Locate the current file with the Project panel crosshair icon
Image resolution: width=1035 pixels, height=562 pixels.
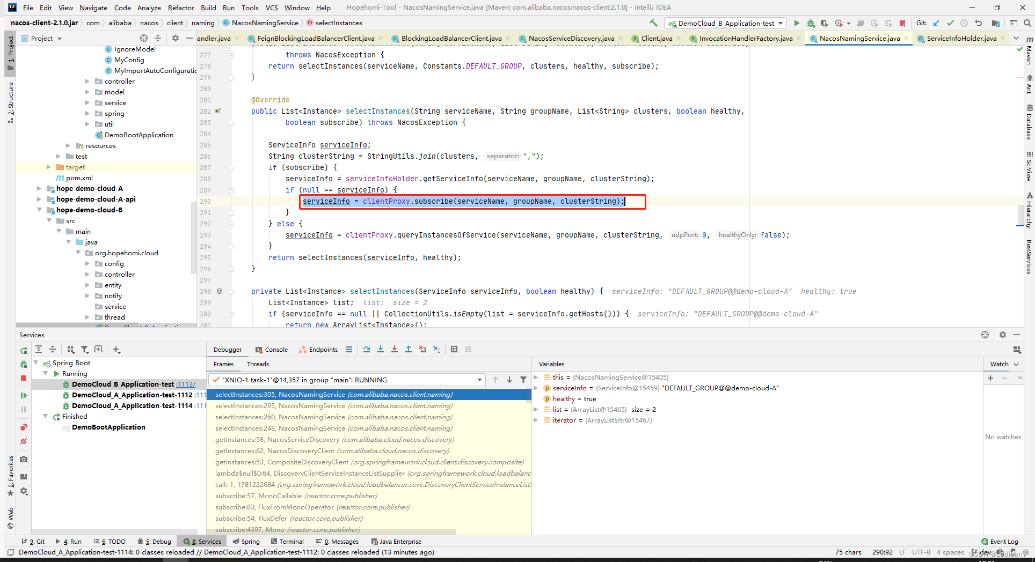click(x=144, y=38)
